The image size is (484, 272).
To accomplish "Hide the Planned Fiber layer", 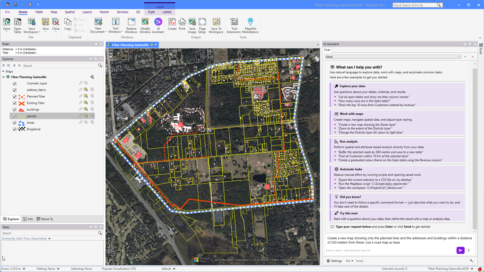I will click(x=15, y=96).
